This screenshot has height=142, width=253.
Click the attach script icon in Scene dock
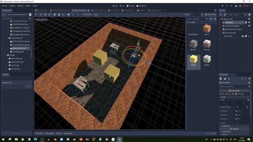pyautogui.click(x=249, y=15)
